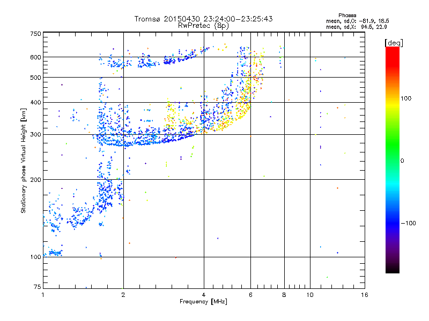429x321 pixels.
Task: Click the '[deg]' colorbar unit label
Action: 394,43
